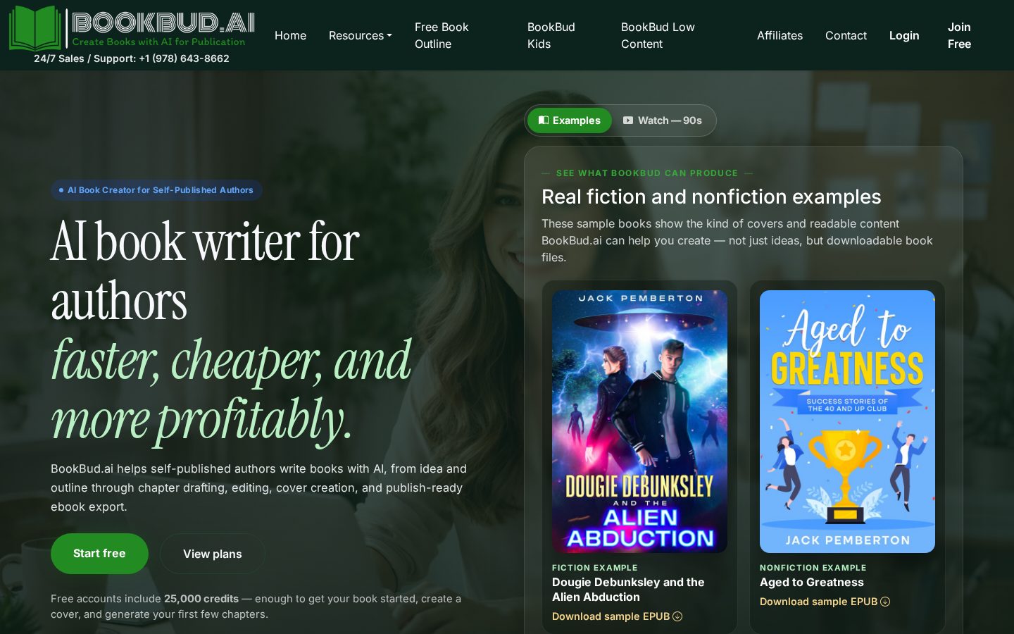The image size is (1014, 634).
Task: Click the AI Book Creator for Self-Published Authors badge
Action: (156, 190)
